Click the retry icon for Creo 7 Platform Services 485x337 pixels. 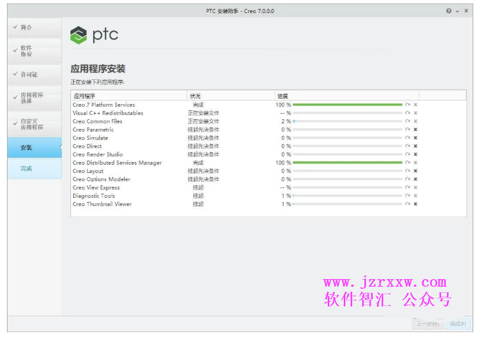[408, 105]
